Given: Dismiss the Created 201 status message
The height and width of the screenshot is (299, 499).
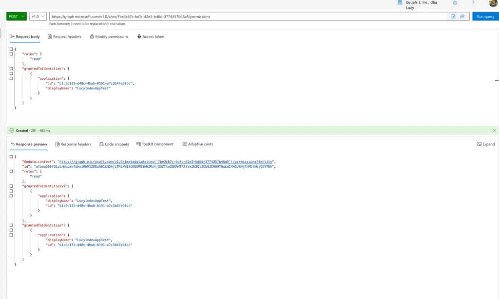Looking at the screenshot, I should [x=494, y=130].
